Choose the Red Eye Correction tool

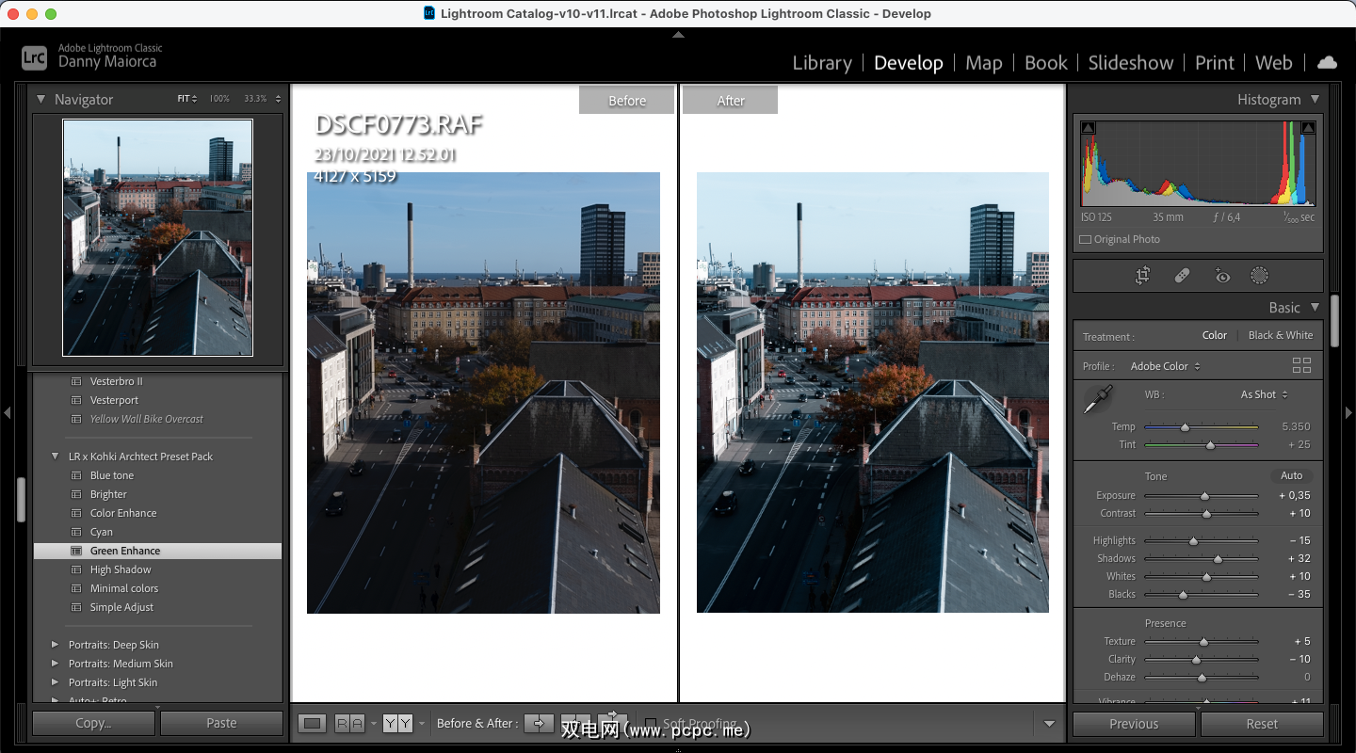(1222, 276)
